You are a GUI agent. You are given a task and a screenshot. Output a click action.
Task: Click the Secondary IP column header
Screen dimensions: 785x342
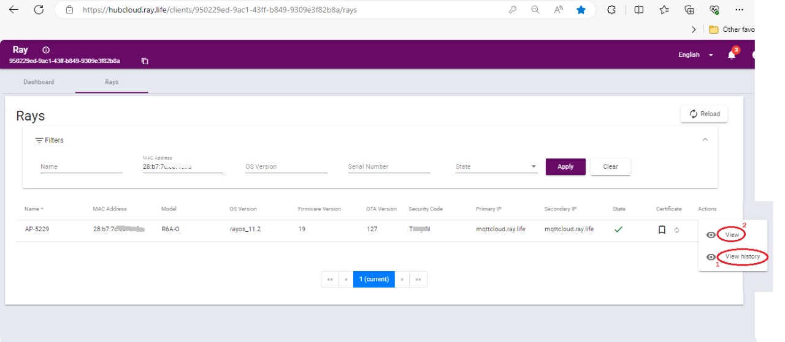pos(560,209)
